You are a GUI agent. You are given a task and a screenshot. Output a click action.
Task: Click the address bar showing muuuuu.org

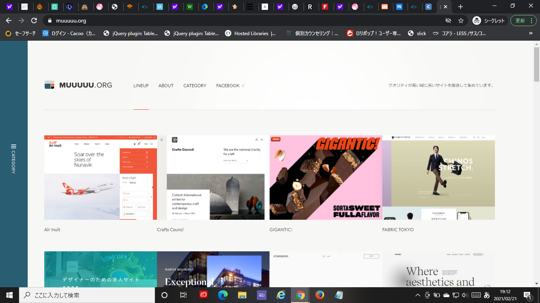237,21
